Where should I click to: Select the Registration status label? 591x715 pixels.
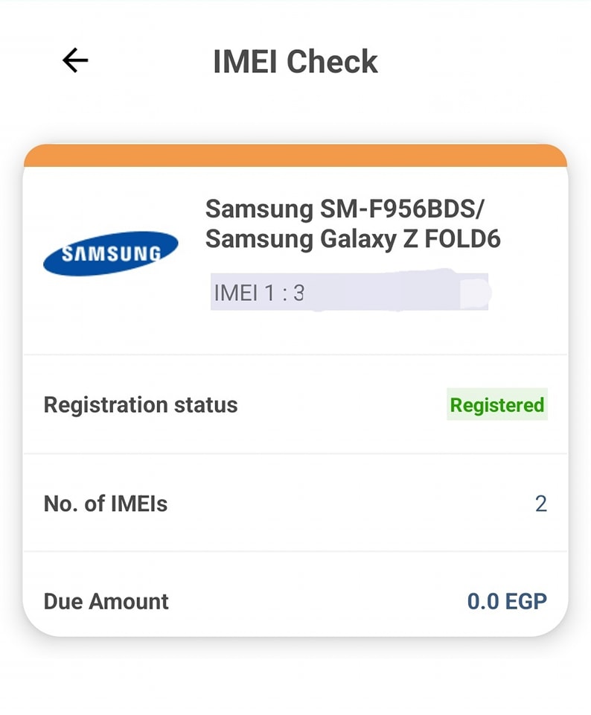(141, 405)
